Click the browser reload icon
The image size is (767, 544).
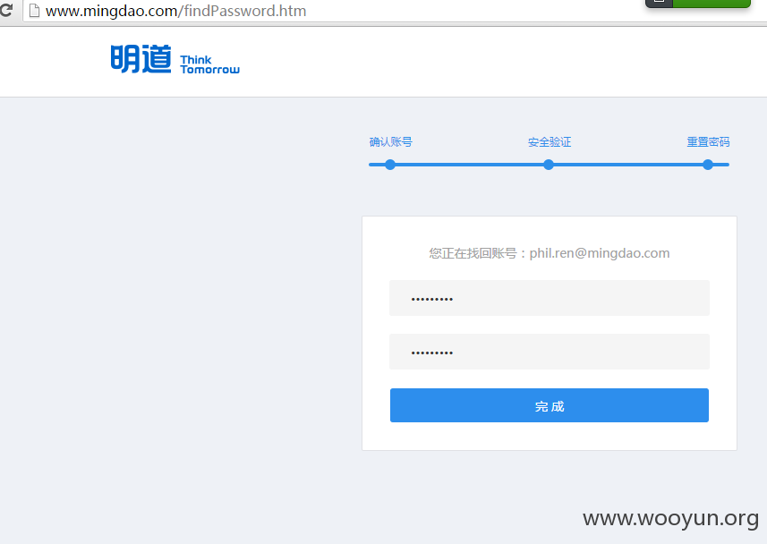[x=6, y=9]
